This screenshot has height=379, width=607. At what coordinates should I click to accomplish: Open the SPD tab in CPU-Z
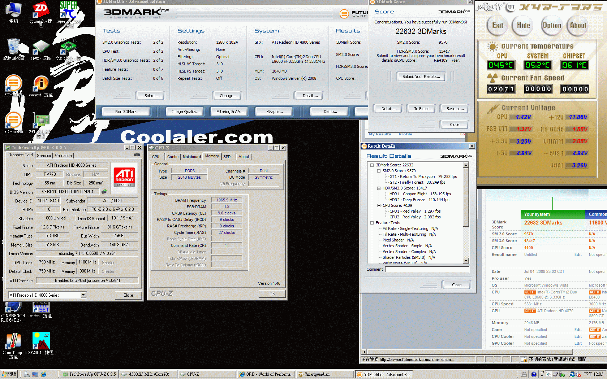tap(227, 157)
